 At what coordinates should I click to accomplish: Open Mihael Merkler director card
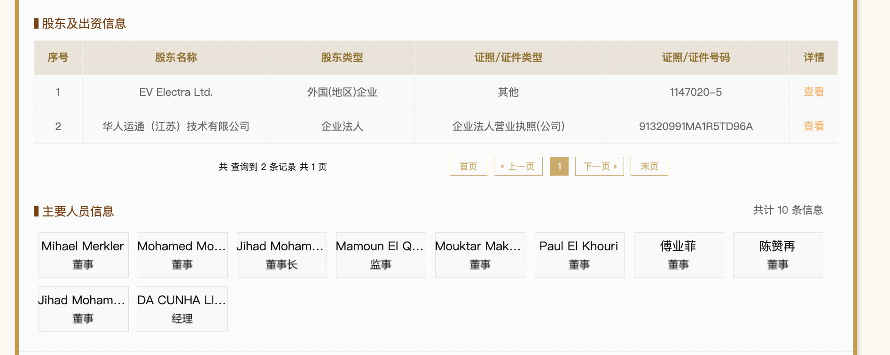[83, 255]
